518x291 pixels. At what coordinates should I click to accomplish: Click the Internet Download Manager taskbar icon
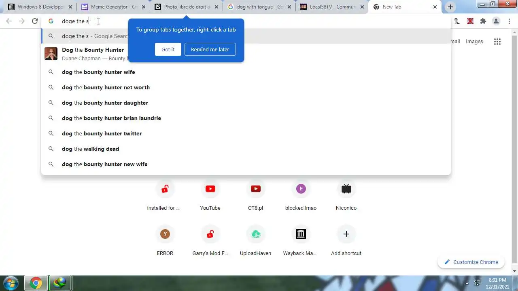click(x=60, y=283)
